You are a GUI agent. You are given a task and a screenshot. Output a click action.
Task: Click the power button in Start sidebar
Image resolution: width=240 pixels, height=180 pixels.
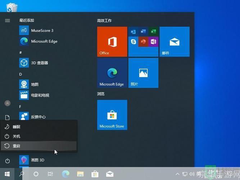(7, 161)
